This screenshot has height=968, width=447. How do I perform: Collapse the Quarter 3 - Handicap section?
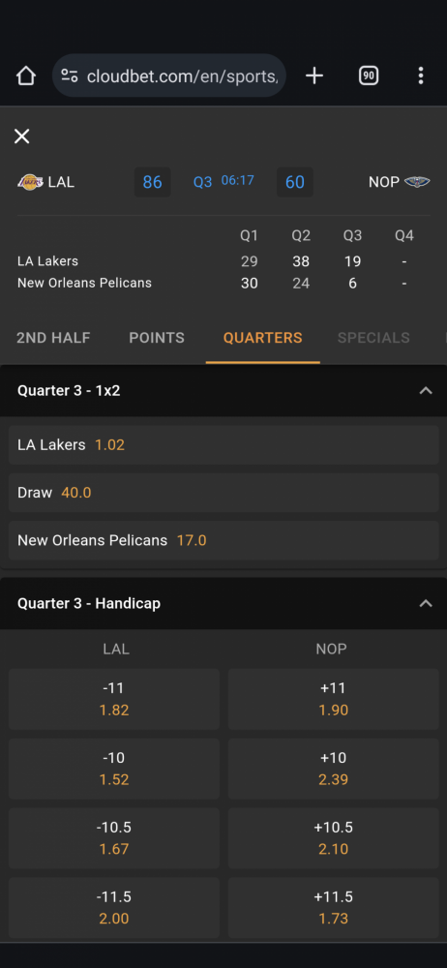point(426,603)
